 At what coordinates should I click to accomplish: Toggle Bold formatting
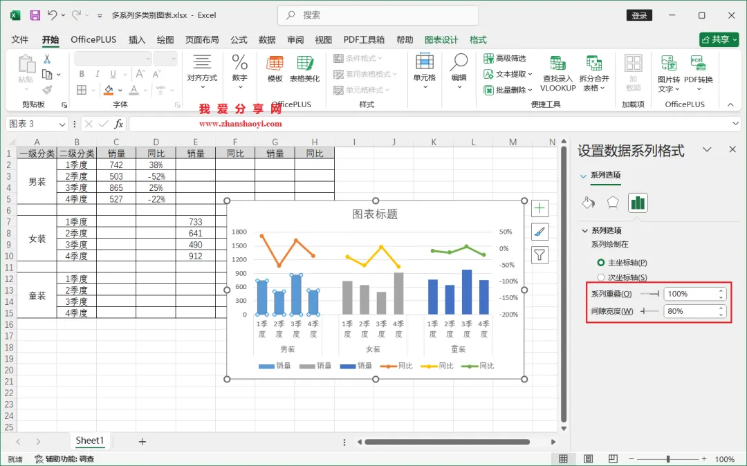point(82,74)
